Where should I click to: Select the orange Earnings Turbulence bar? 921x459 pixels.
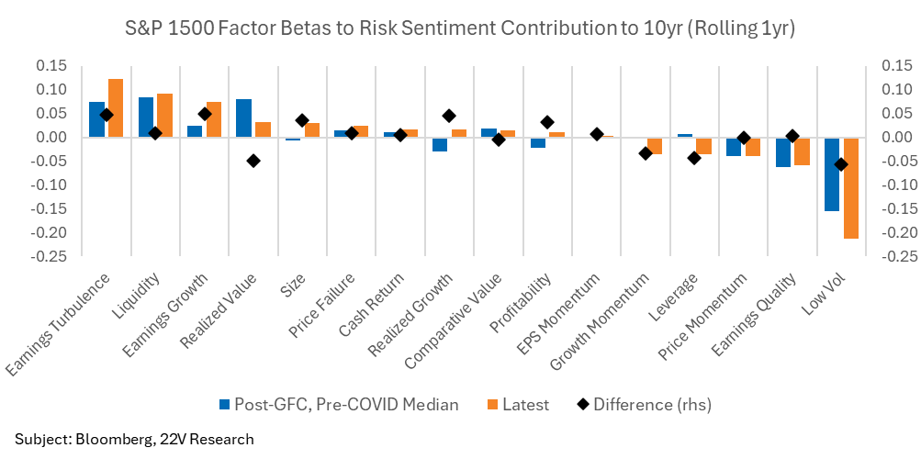(116, 108)
